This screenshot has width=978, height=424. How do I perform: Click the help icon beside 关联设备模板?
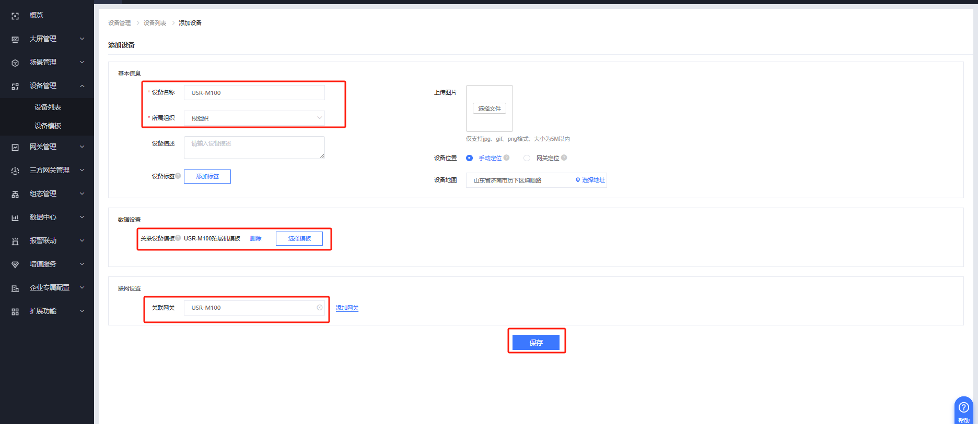coord(178,238)
